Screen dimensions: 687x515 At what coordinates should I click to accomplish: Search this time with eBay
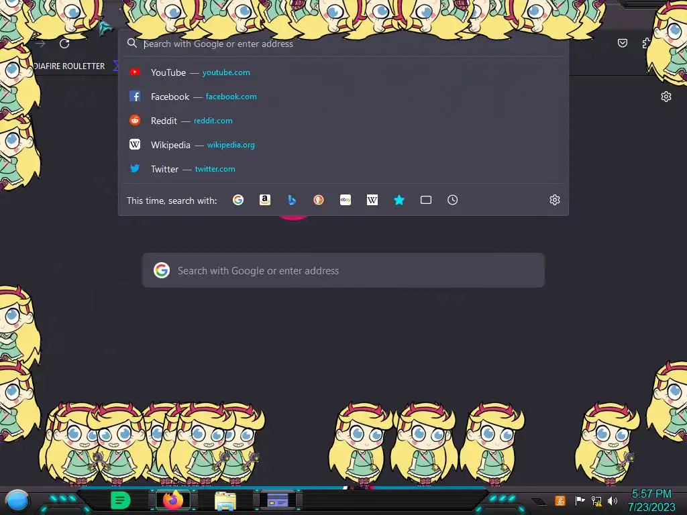[346, 200]
